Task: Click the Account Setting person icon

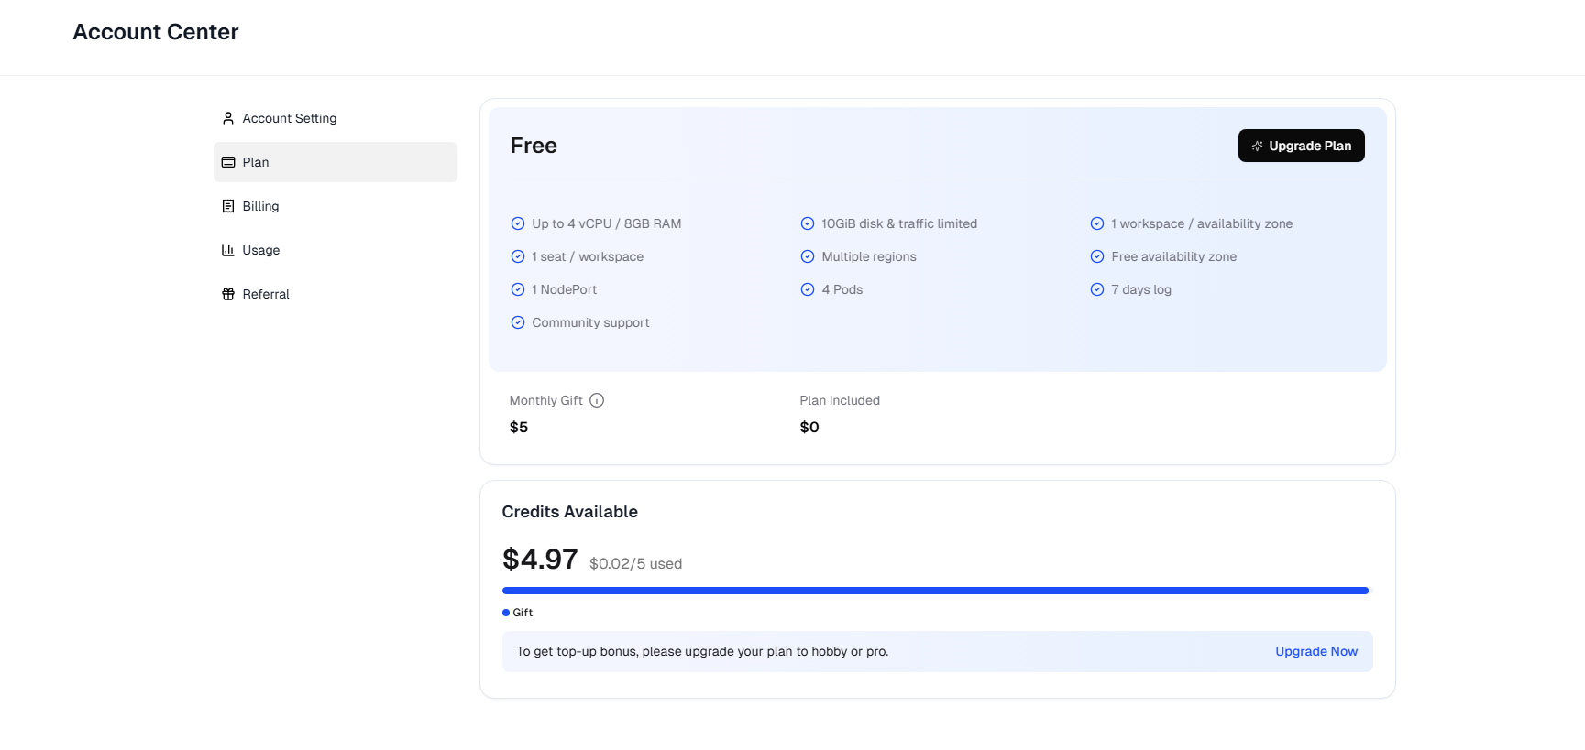Action: point(228,118)
